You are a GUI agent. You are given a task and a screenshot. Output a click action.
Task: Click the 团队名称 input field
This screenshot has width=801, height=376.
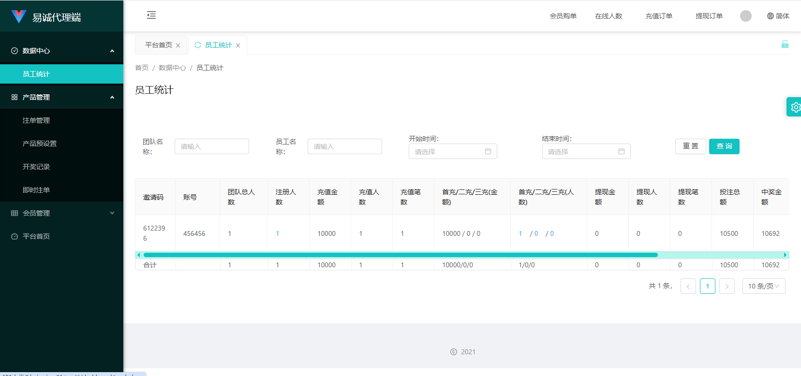click(211, 146)
